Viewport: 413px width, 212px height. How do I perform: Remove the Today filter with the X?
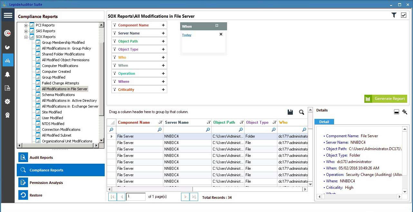pyautogui.click(x=221, y=34)
